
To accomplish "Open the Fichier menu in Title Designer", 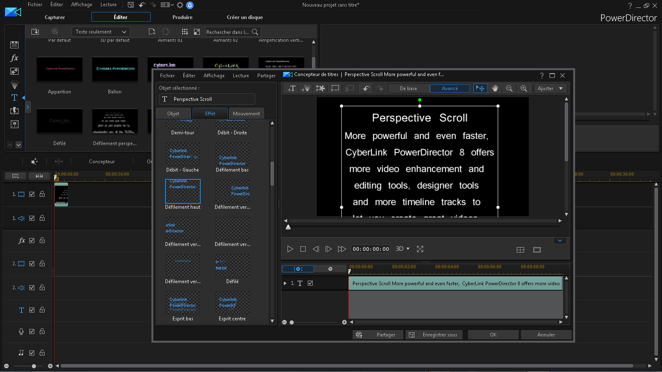I will click(167, 76).
